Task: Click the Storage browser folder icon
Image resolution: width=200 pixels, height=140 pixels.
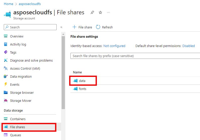Action: click(x=6, y=92)
